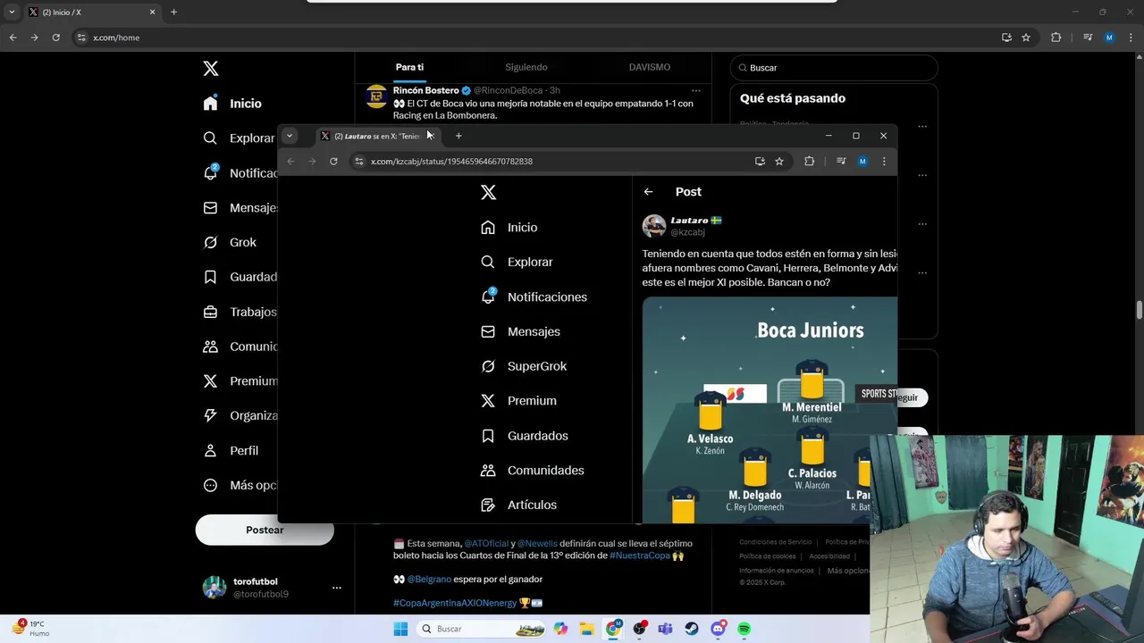Viewport: 1144px width, 643px height.
Task: Reload the front window page
Action: (x=333, y=162)
